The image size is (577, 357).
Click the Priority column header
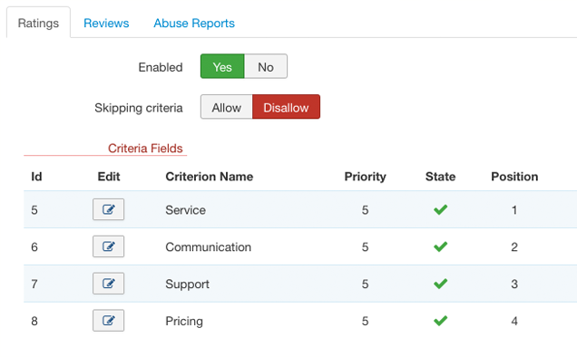[365, 177]
